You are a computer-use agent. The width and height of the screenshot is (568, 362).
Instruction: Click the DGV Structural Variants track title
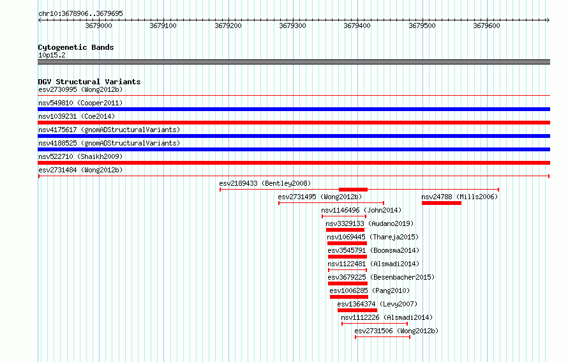point(89,82)
